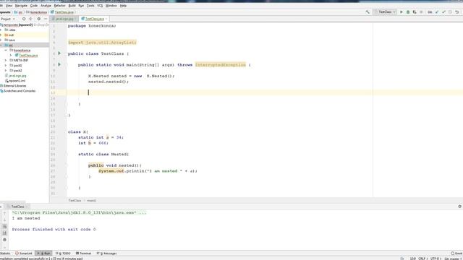Click TestClass in editor breadcrumb bar
Viewport: 463px width, 260px height.
[x=75, y=201]
